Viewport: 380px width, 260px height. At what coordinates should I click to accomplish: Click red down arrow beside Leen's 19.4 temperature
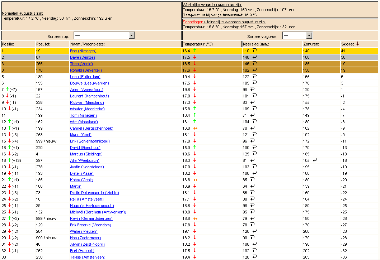click(x=194, y=76)
